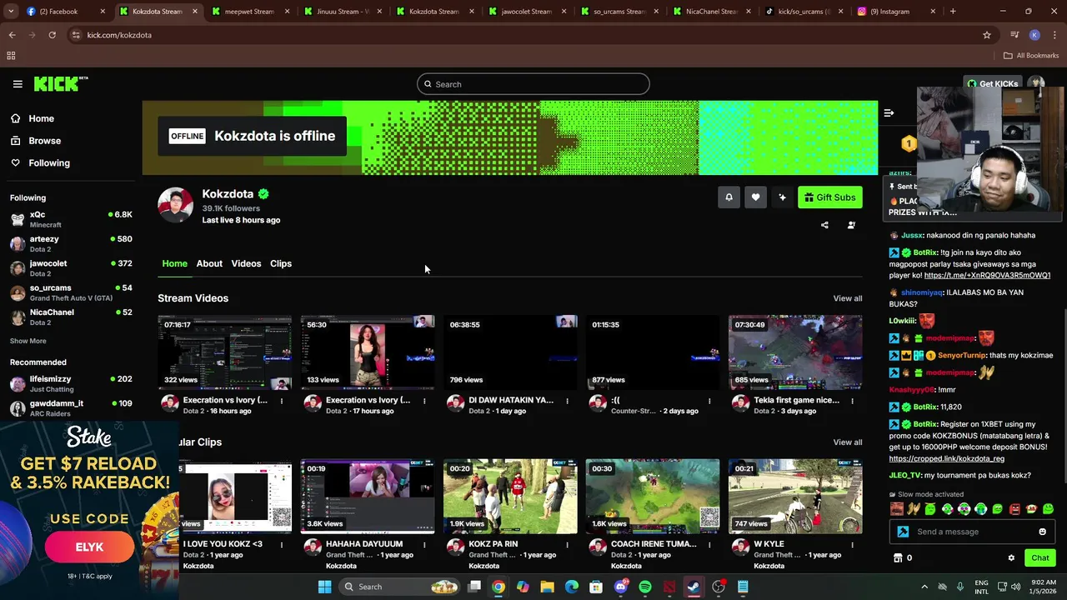This screenshot has height=600, width=1067.
Task: Open jawocolet channel in the sidebar
Action: [x=71, y=267]
